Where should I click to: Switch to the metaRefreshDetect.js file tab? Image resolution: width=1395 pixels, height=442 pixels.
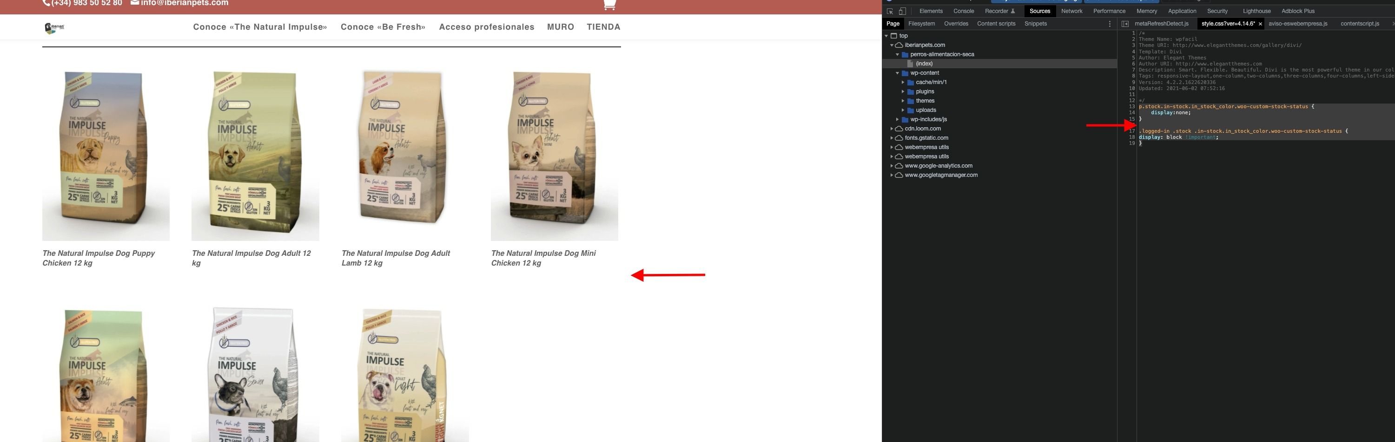click(x=1162, y=24)
